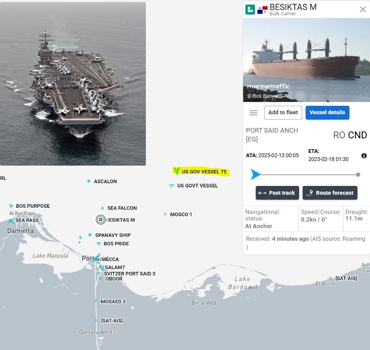
Task: Select the BOS PURPOSE marker near Damietta
Action: point(12,206)
